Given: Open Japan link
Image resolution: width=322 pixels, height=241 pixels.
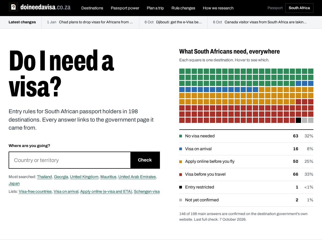Looking at the screenshot, I should coord(14,183).
